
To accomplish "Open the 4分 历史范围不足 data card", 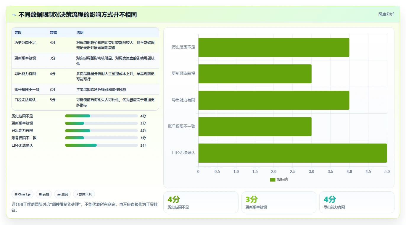I will [x=201, y=202].
